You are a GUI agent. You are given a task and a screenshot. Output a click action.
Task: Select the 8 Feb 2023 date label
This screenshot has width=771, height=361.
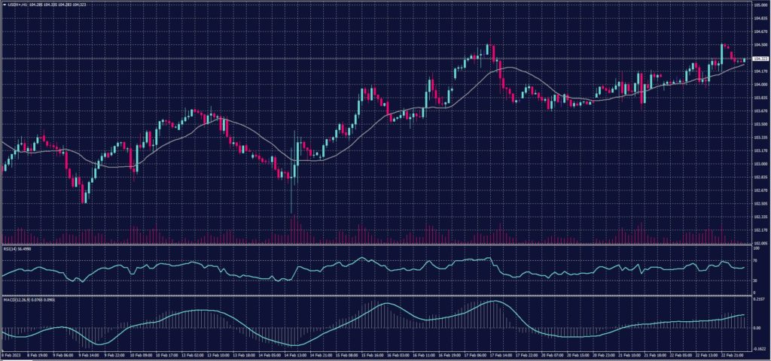(x=13, y=353)
